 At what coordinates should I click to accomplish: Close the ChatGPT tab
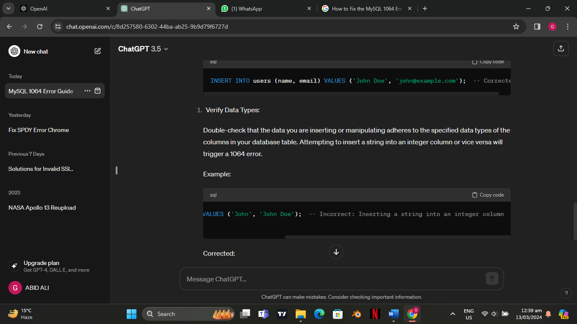209,8
